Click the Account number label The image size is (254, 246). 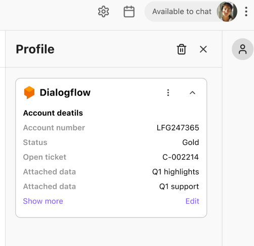tap(54, 128)
